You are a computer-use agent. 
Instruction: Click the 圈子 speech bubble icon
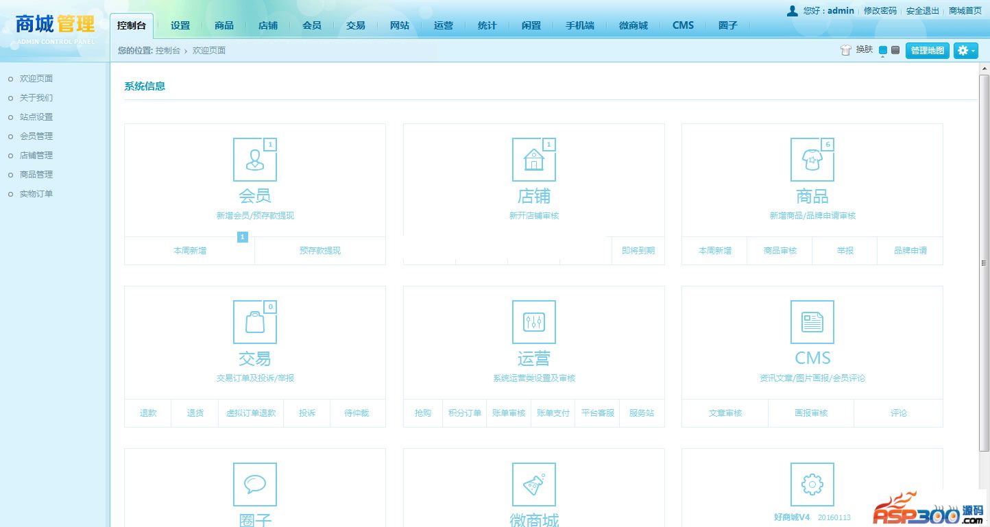255,485
